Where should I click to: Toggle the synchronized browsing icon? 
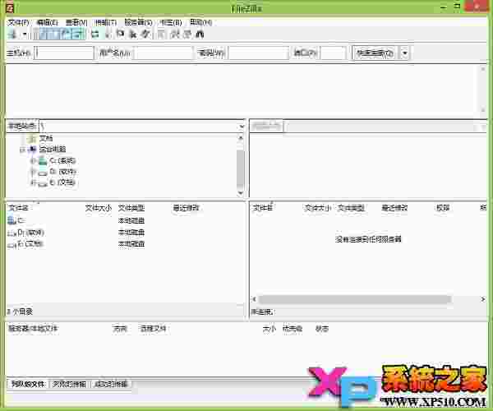(x=187, y=34)
